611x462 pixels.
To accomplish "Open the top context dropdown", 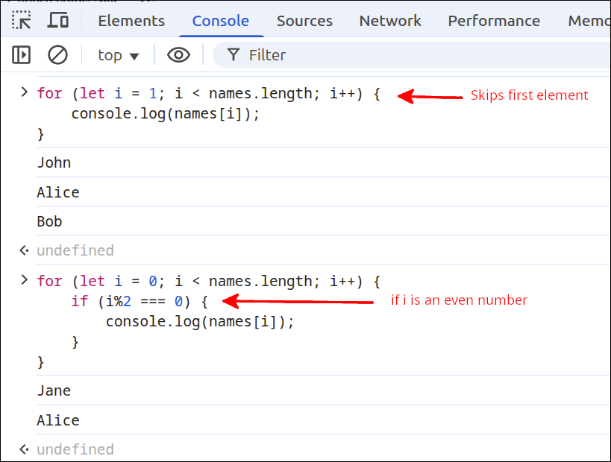I will (119, 55).
